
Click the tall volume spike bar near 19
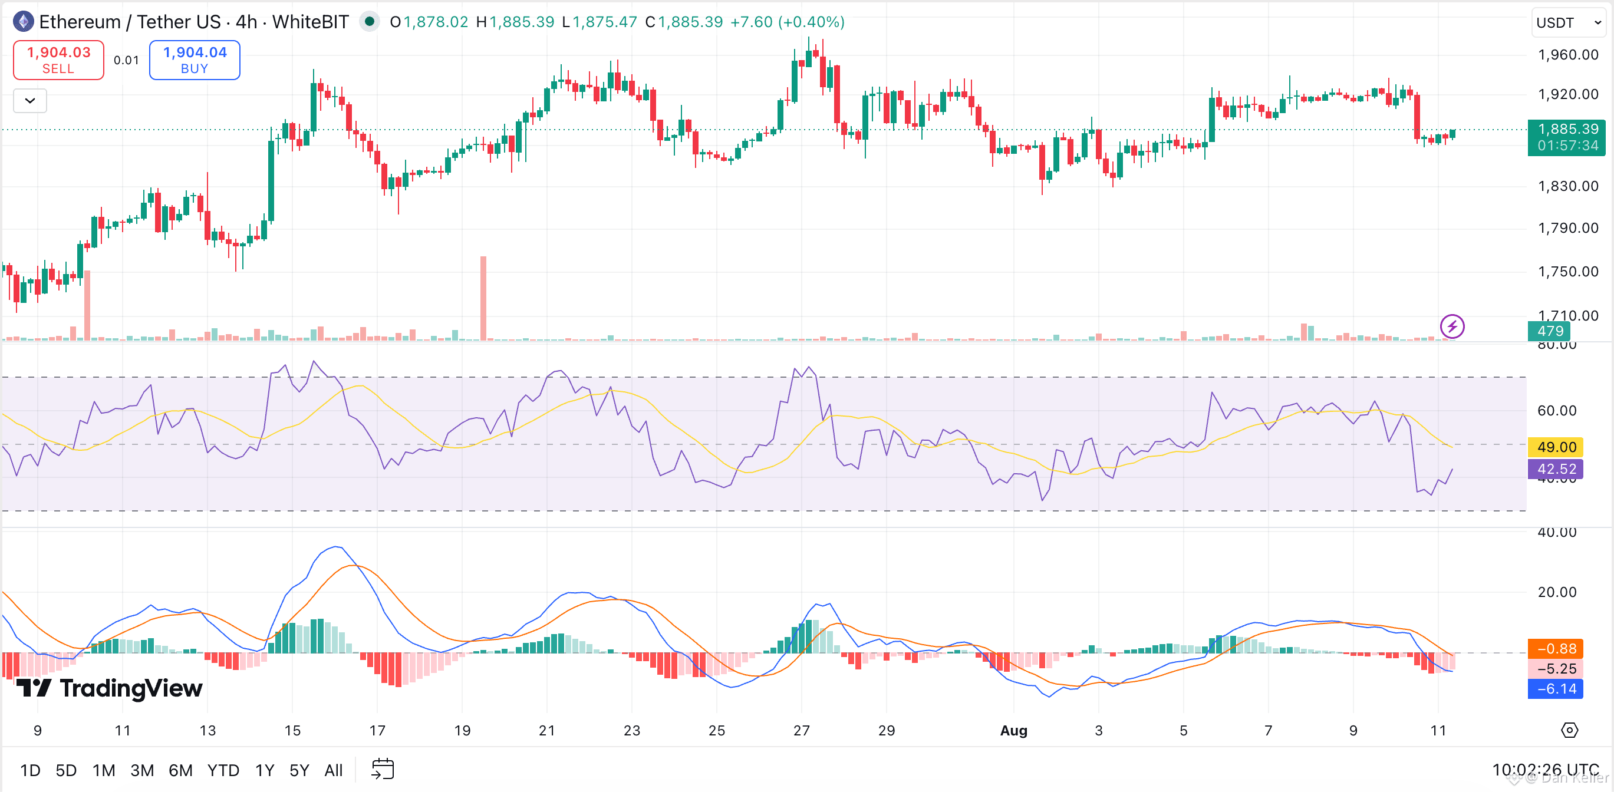click(x=483, y=298)
